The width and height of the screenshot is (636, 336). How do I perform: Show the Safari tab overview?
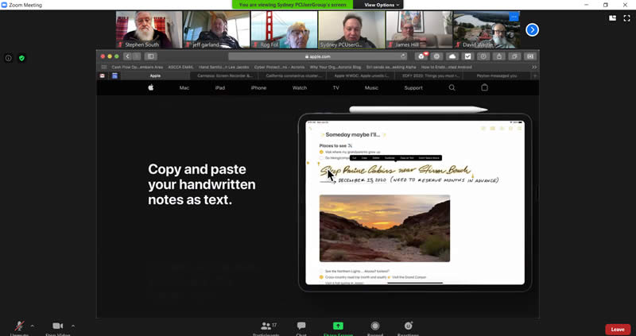click(514, 56)
